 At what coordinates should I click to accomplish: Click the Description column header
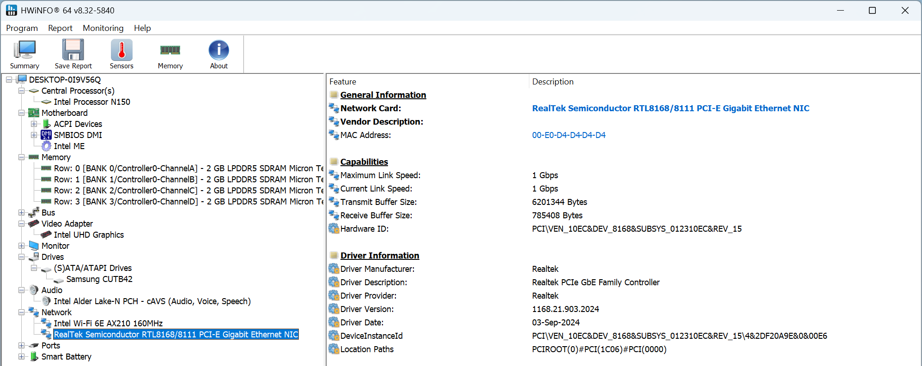(x=552, y=82)
